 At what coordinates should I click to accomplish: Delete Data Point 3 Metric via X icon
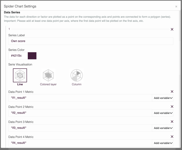tap(172, 122)
